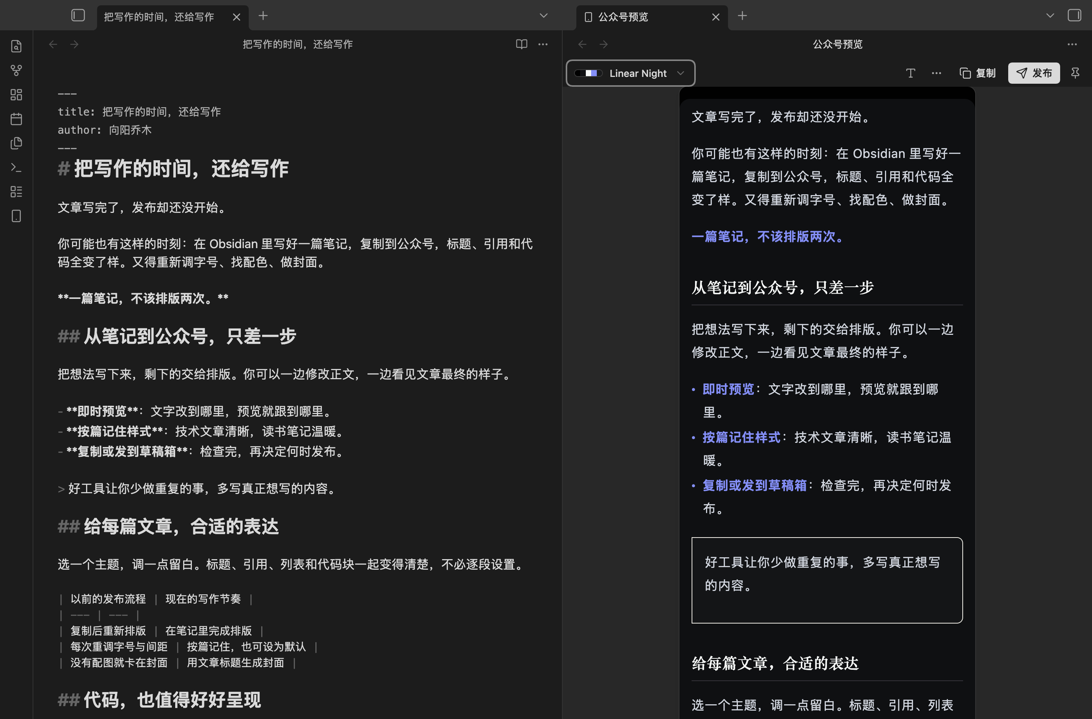1092x719 pixels.
Task: Click the title: frontmatter line in the editor
Action: pyautogui.click(x=139, y=112)
